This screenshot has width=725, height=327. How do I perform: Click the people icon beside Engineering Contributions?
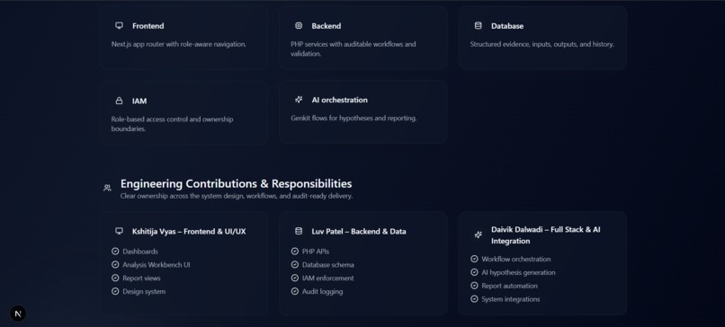click(107, 188)
